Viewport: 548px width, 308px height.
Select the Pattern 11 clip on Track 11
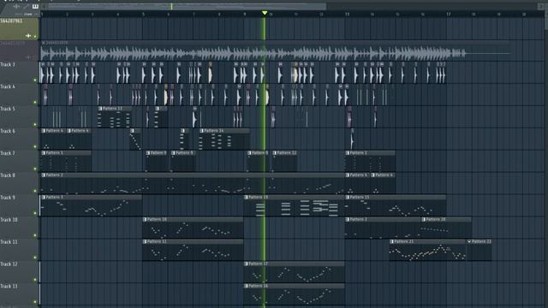coord(193,251)
